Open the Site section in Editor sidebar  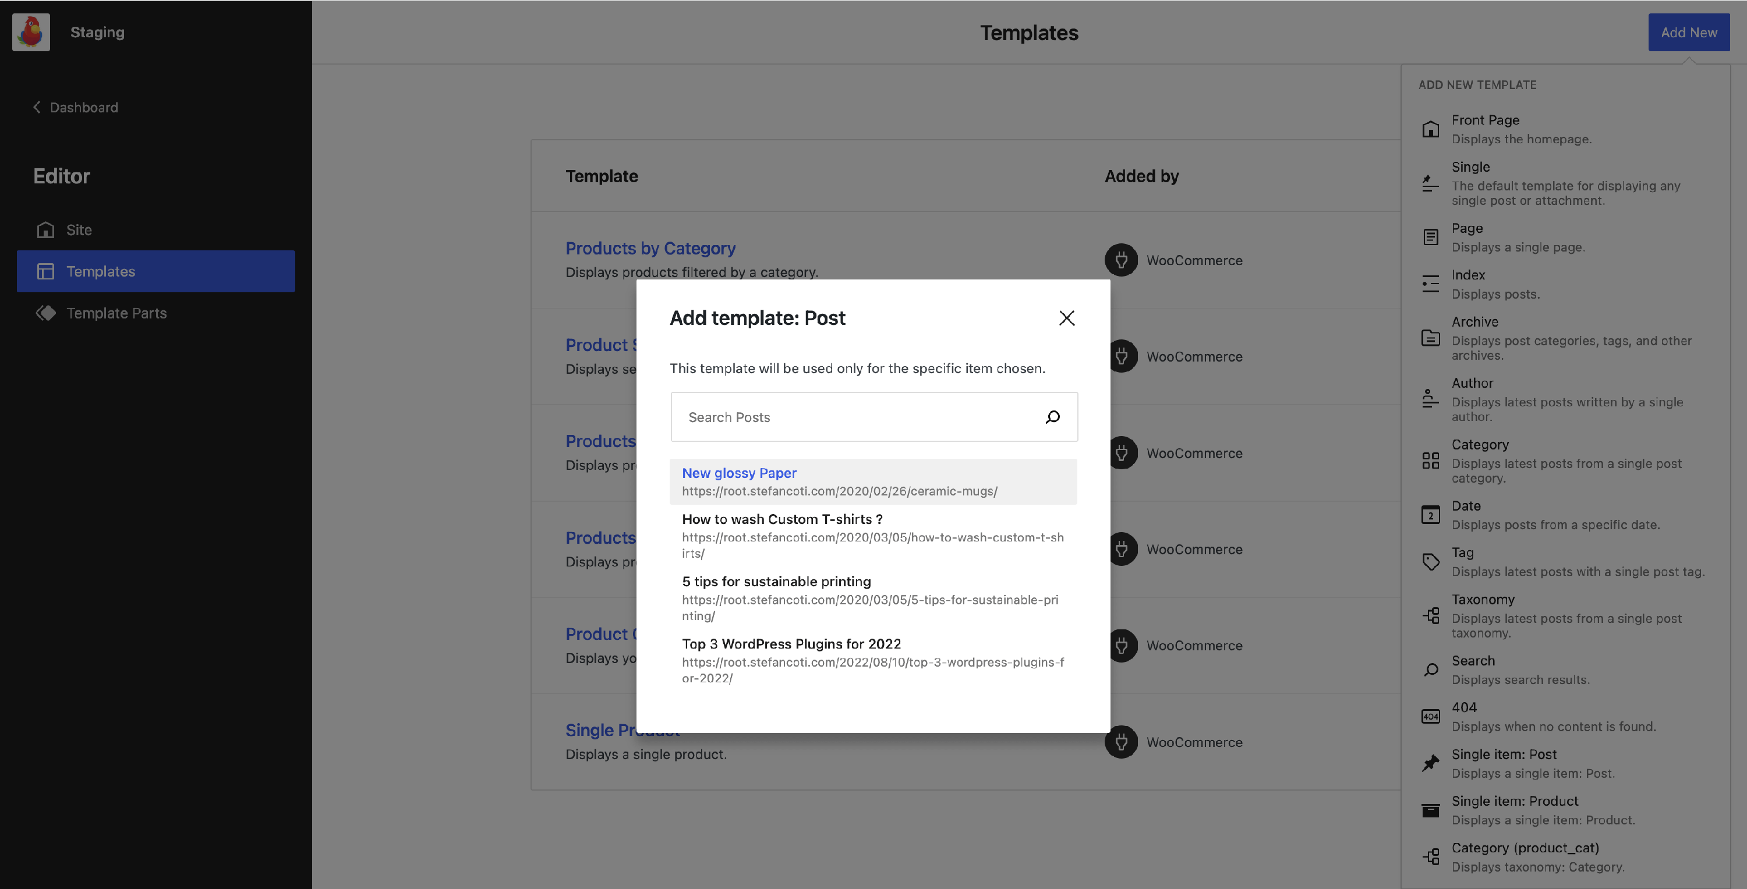(x=78, y=230)
